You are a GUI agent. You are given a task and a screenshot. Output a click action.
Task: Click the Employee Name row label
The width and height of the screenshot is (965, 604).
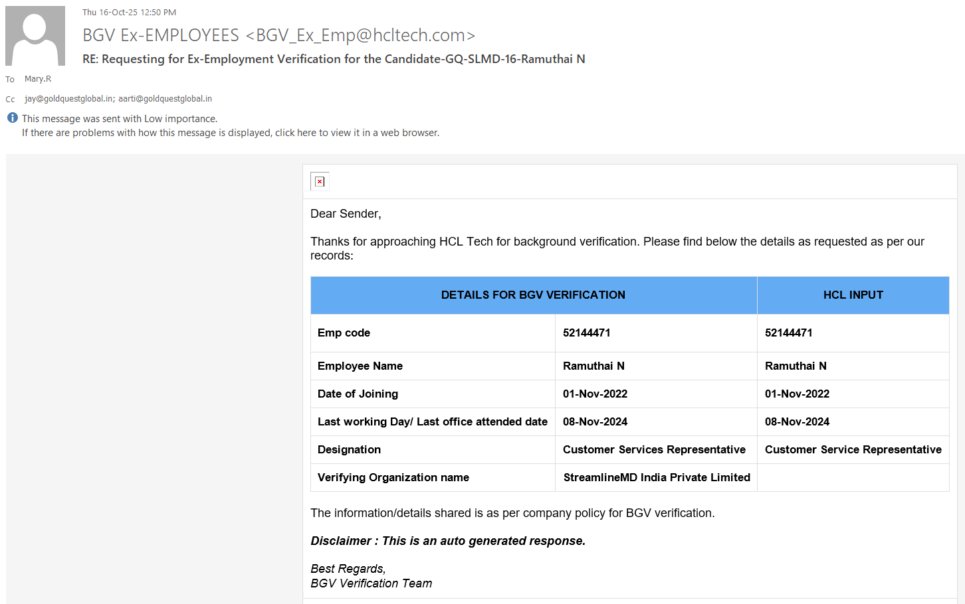[360, 366]
